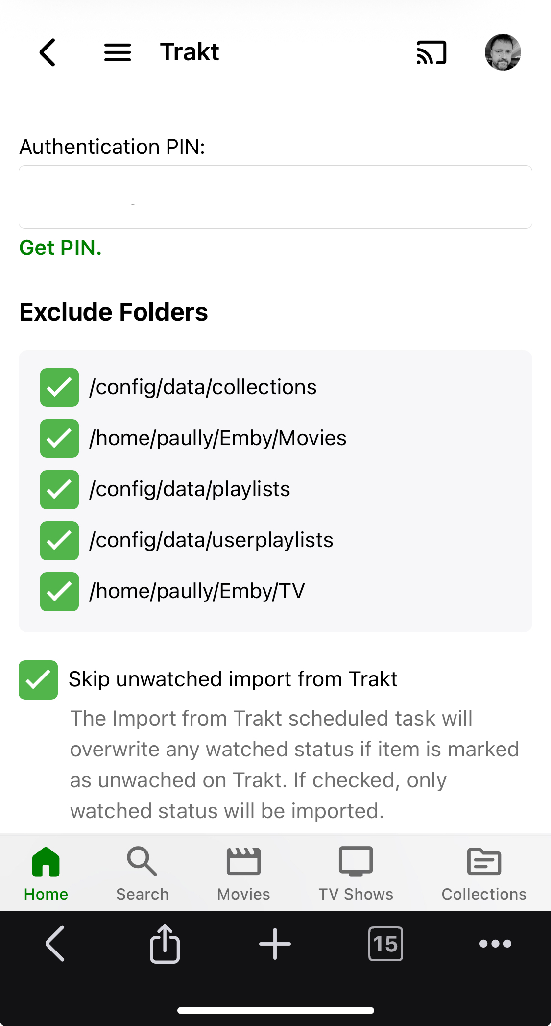
Task: Focus the Authentication PIN field
Action: point(275,197)
